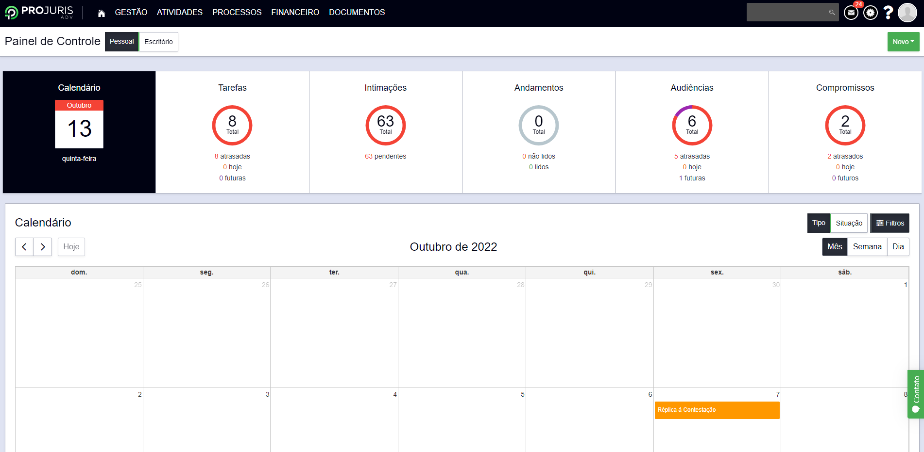Image resolution: width=924 pixels, height=452 pixels.
Task: Open the 5 atrasadas audiências link
Action: point(692,156)
